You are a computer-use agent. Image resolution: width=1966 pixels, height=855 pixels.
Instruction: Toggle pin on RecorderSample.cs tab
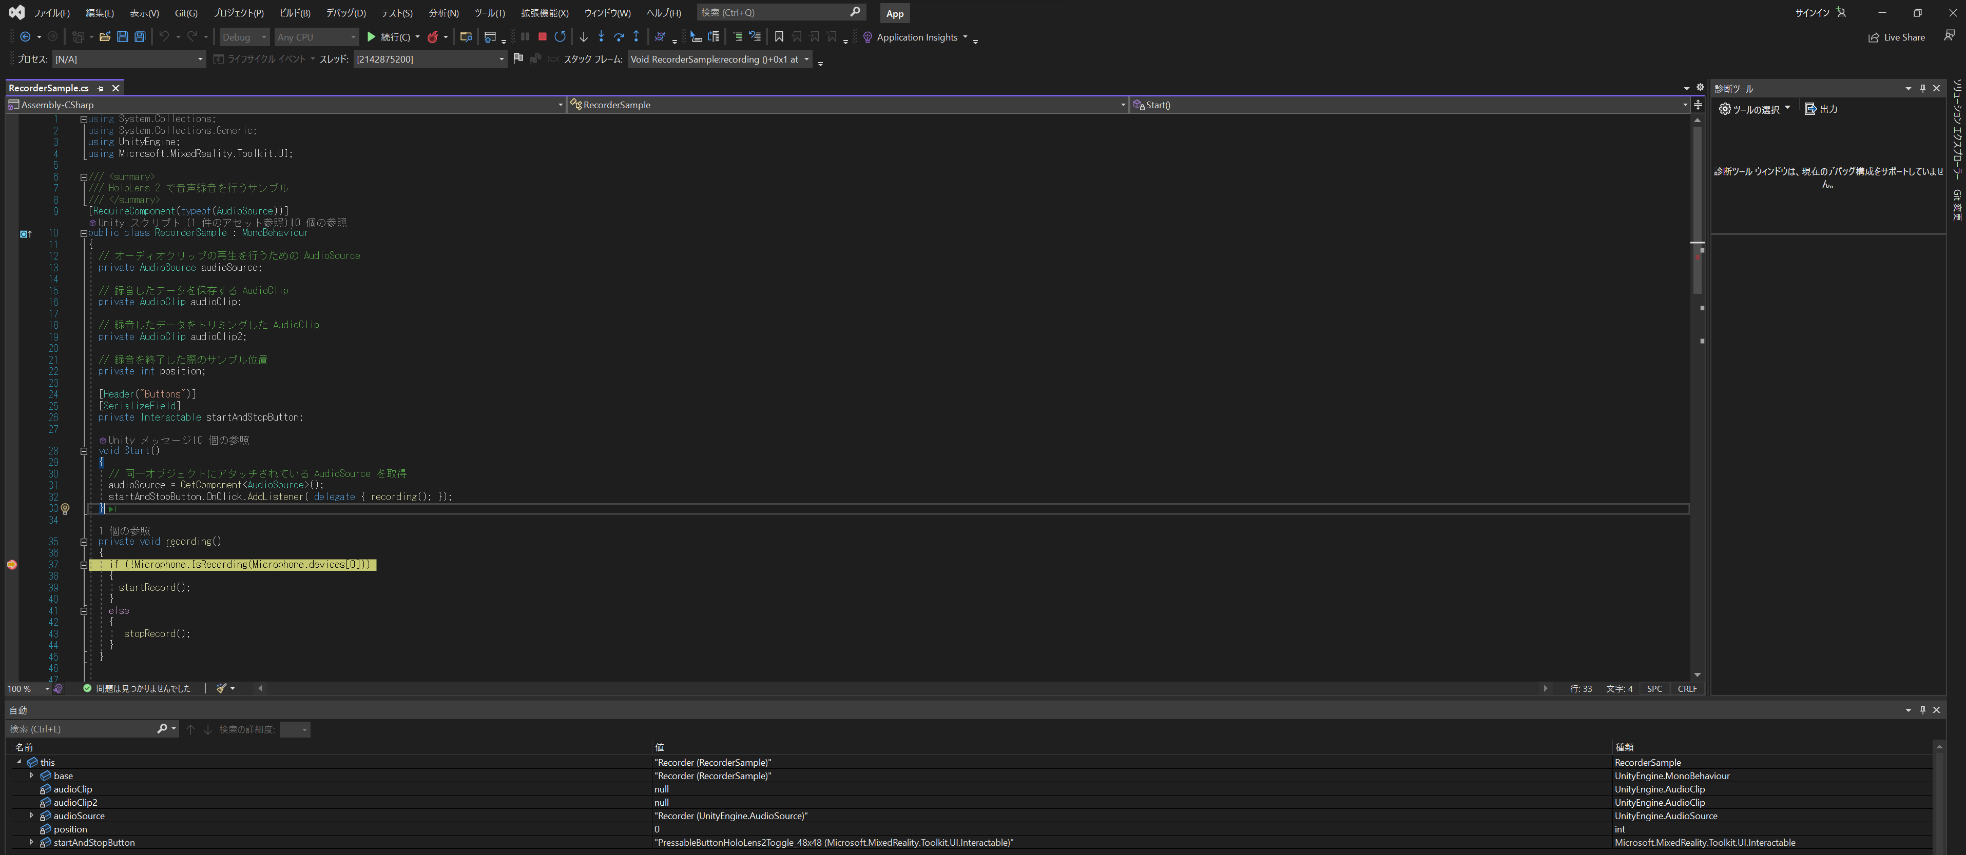pos(101,88)
